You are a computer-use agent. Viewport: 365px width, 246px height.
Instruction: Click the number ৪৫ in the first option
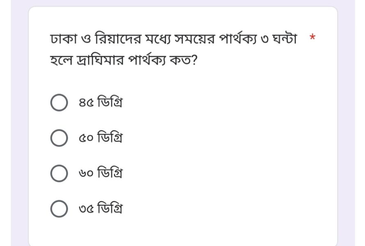pyautogui.click(x=86, y=103)
